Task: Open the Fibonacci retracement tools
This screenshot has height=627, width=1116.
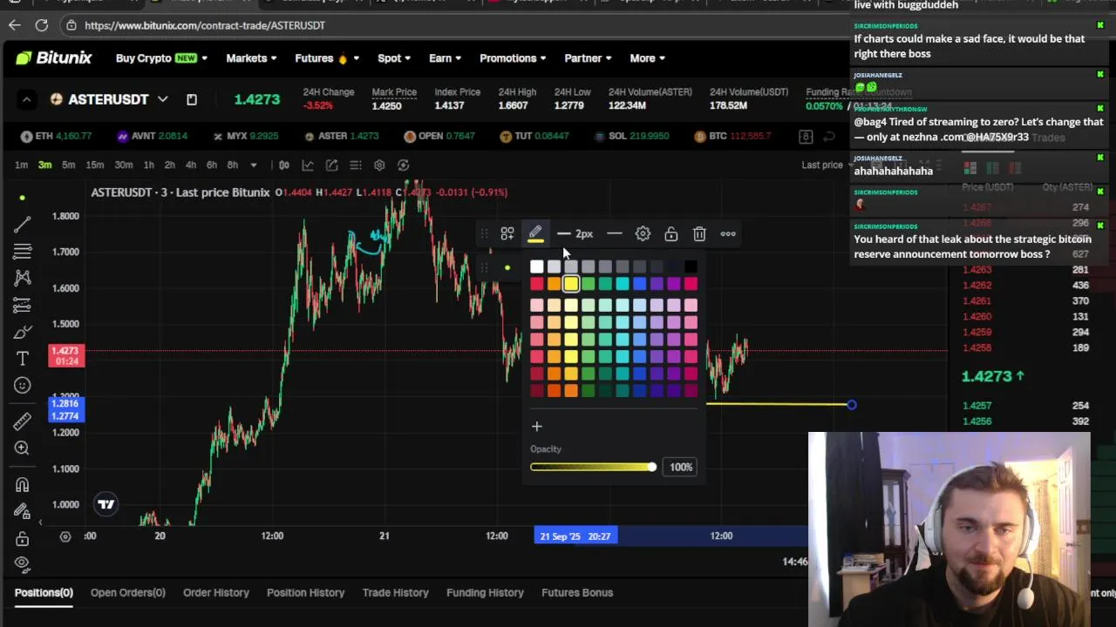Action: pyautogui.click(x=23, y=252)
